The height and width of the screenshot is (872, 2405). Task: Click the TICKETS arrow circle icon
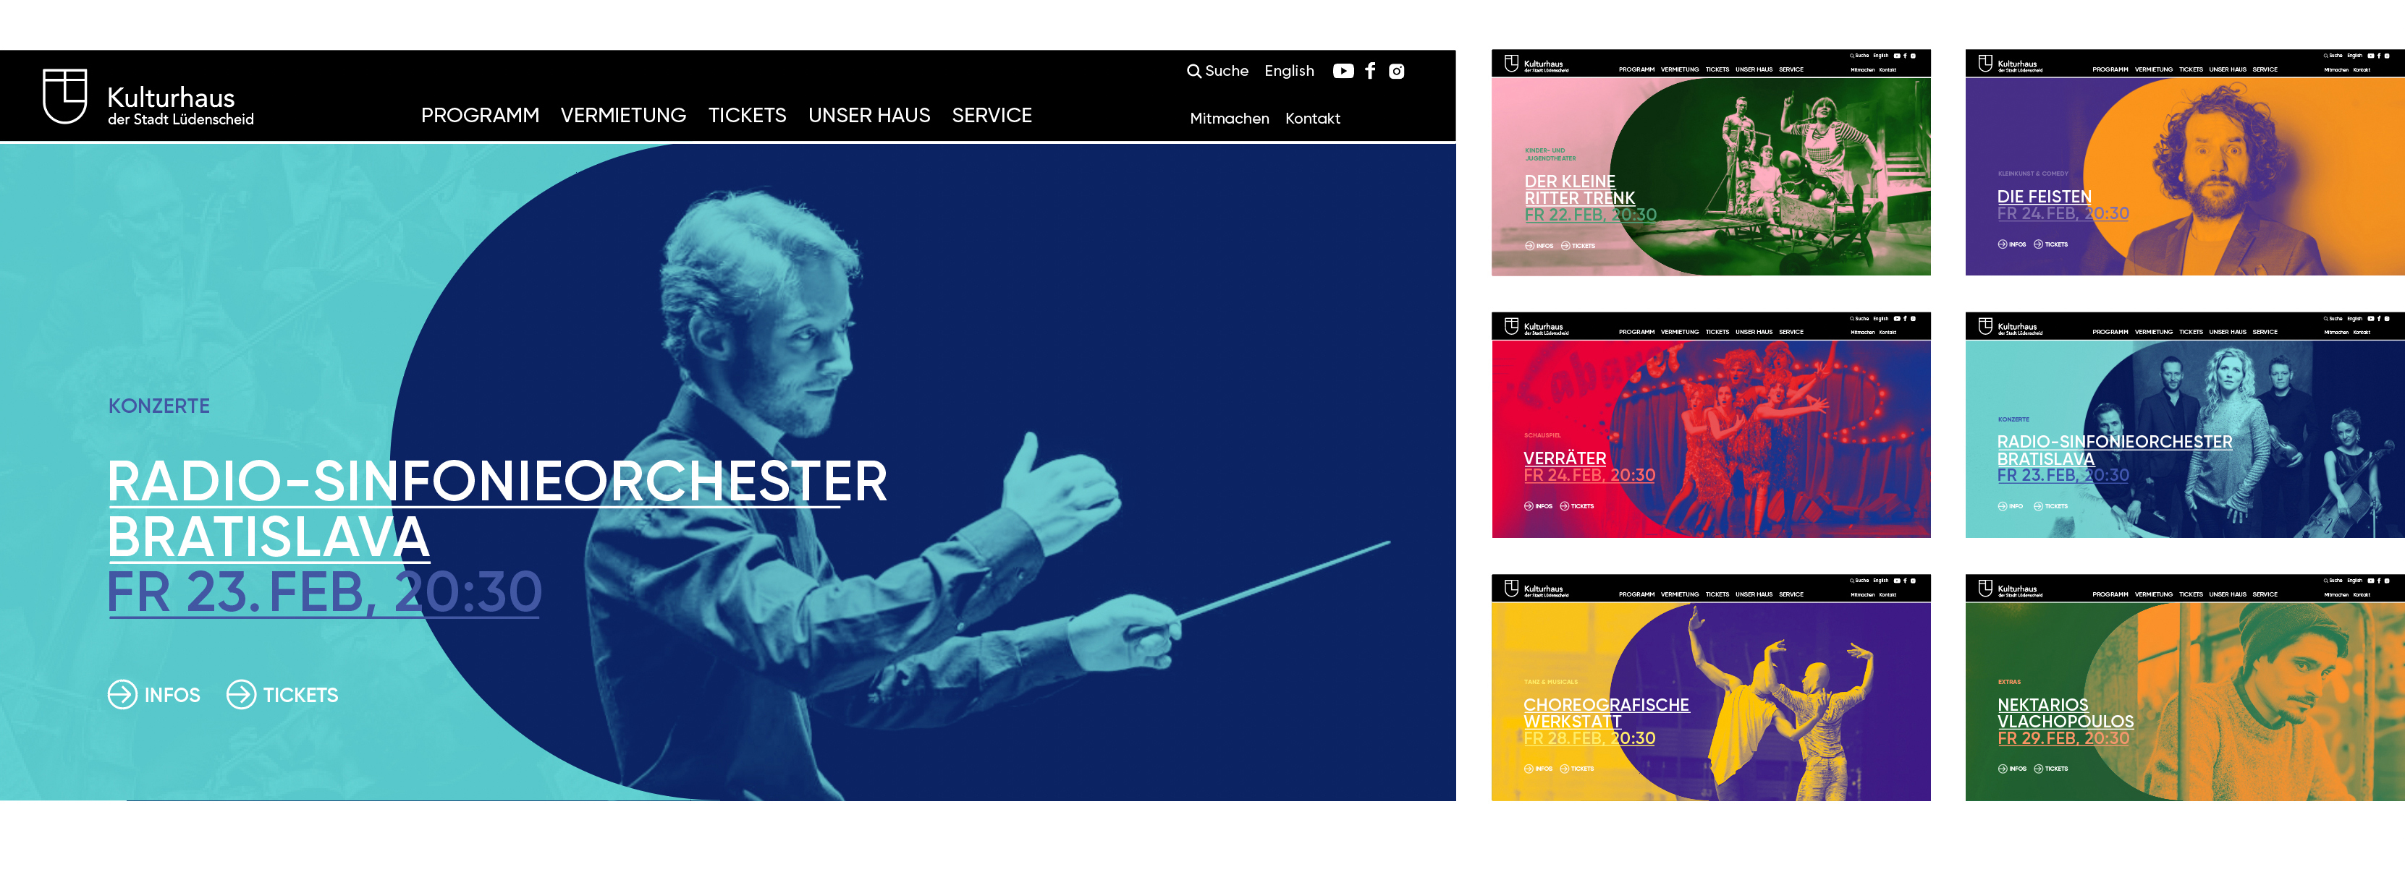pyautogui.click(x=241, y=695)
